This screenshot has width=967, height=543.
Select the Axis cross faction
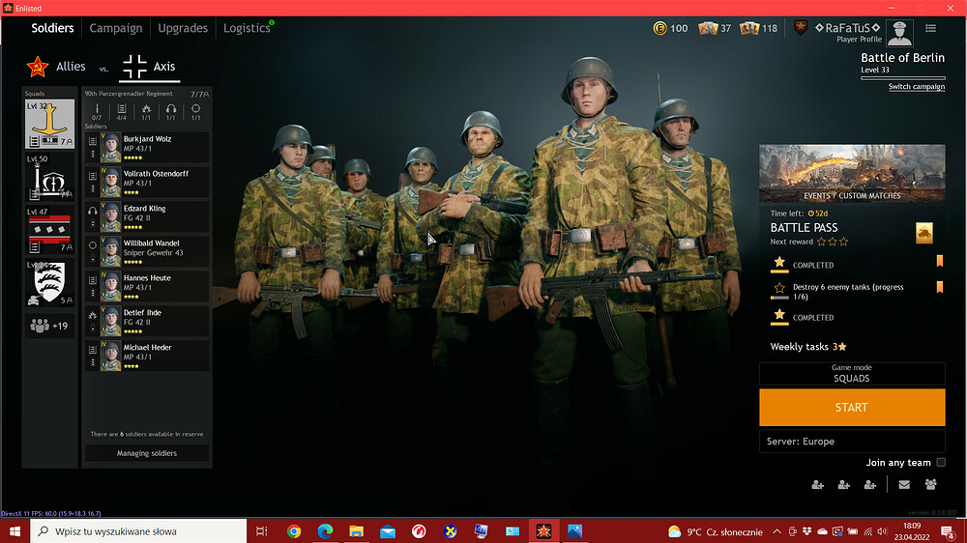[x=149, y=67]
